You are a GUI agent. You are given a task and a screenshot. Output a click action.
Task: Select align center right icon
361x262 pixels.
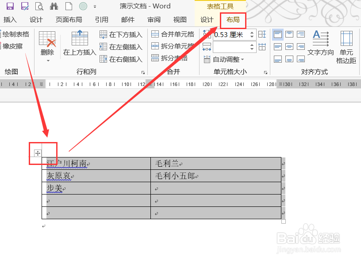(301, 47)
